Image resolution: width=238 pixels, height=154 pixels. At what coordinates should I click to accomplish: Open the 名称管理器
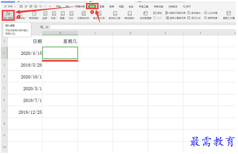point(146,15)
